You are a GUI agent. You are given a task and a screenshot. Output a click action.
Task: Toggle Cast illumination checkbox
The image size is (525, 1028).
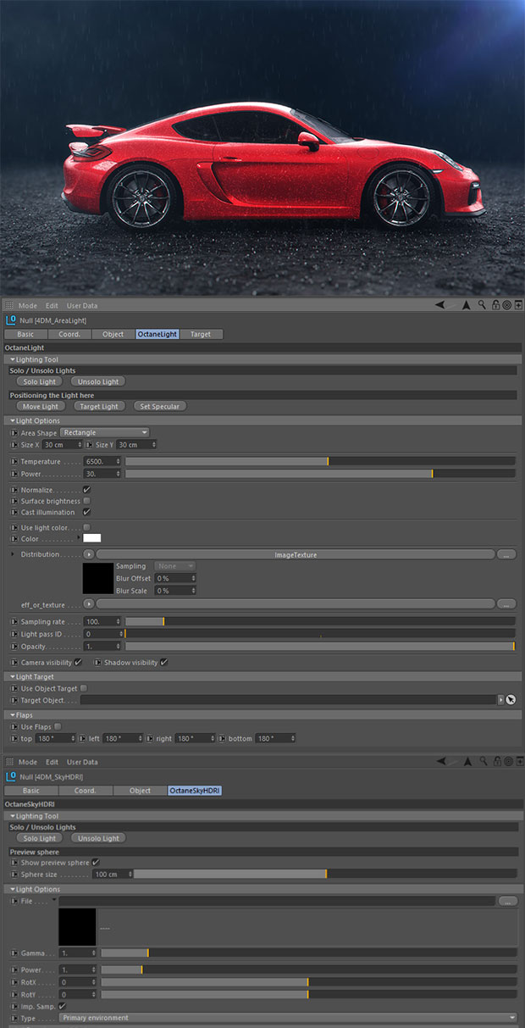(x=86, y=512)
